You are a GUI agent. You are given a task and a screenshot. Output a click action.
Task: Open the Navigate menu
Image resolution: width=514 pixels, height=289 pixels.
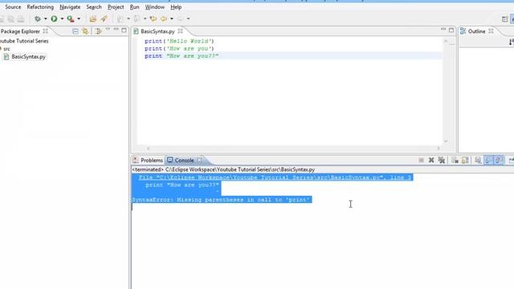(70, 7)
